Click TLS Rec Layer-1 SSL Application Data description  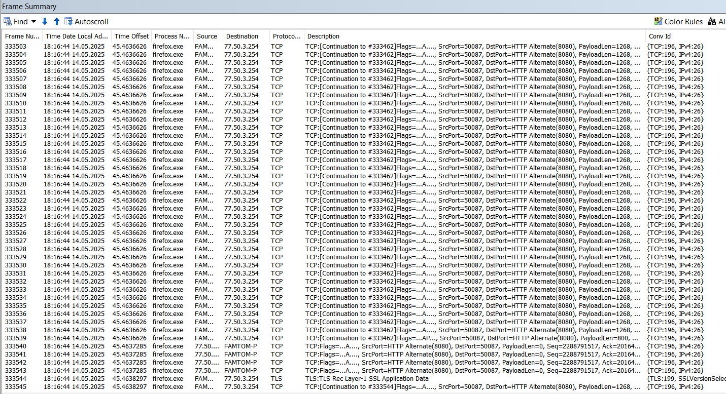[367, 379]
